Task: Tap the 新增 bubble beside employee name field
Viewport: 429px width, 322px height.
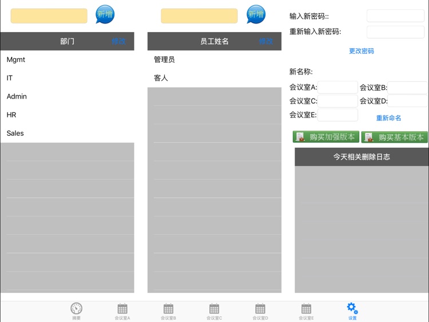Action: [256, 14]
